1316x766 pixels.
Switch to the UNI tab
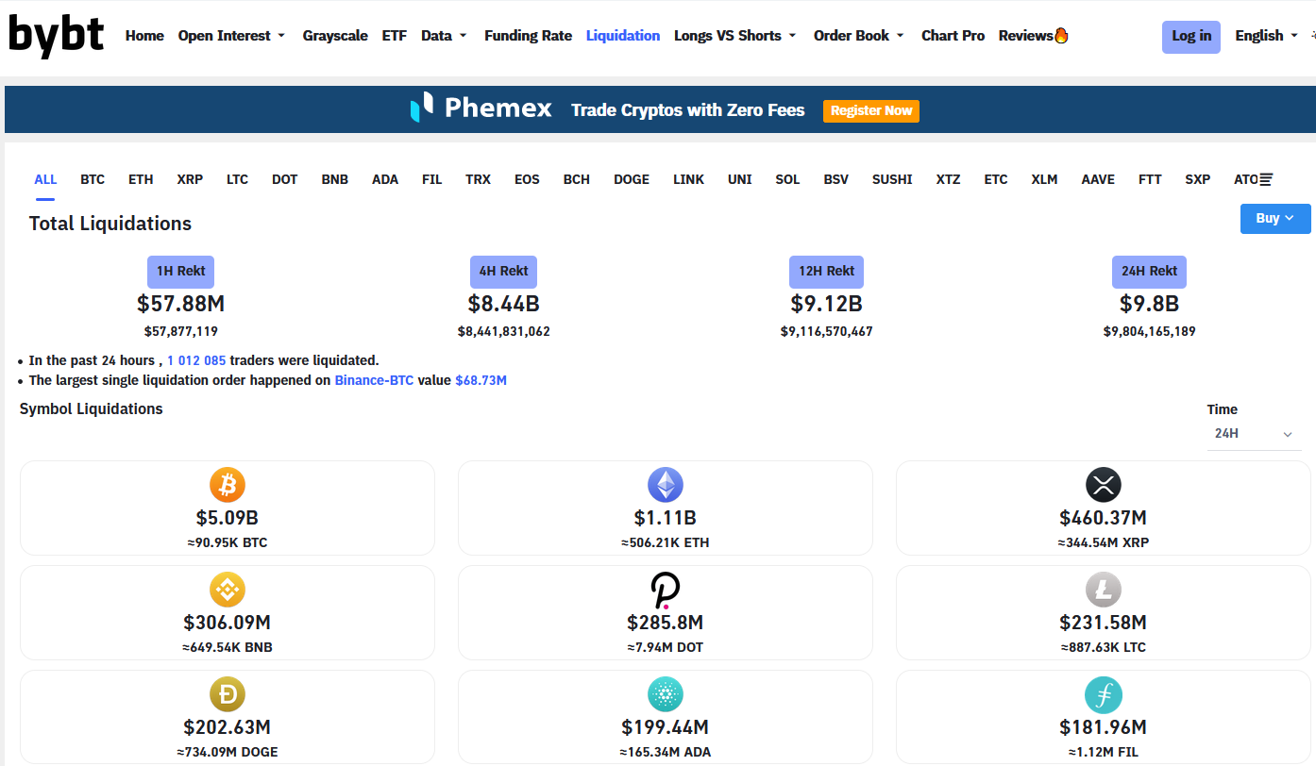point(740,179)
